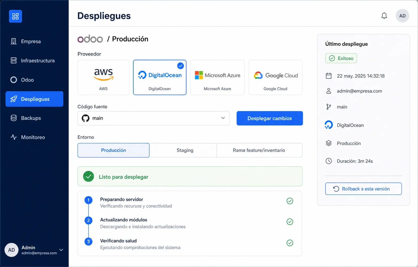
Task: Click the Despliegues rocket icon
Action: click(14, 99)
